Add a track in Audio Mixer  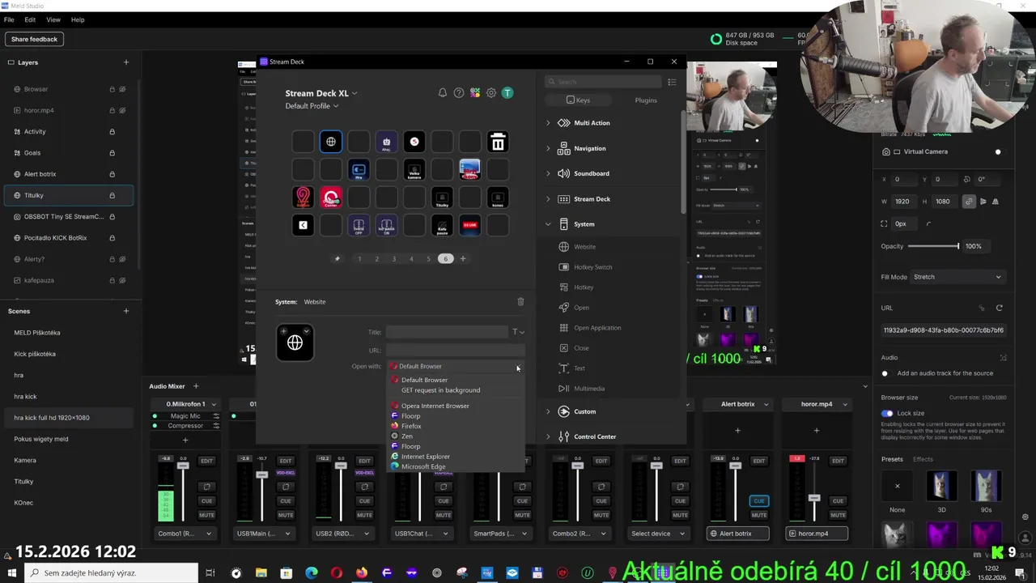click(195, 386)
